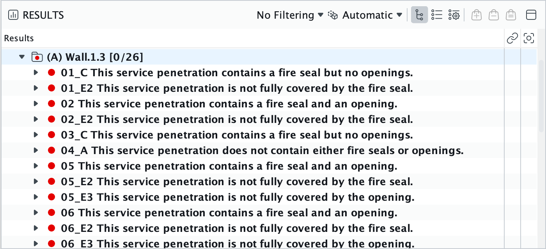Screen dimensions: 546x249
Task: Open the Automatic grouping dropdown
Action: click(x=366, y=15)
